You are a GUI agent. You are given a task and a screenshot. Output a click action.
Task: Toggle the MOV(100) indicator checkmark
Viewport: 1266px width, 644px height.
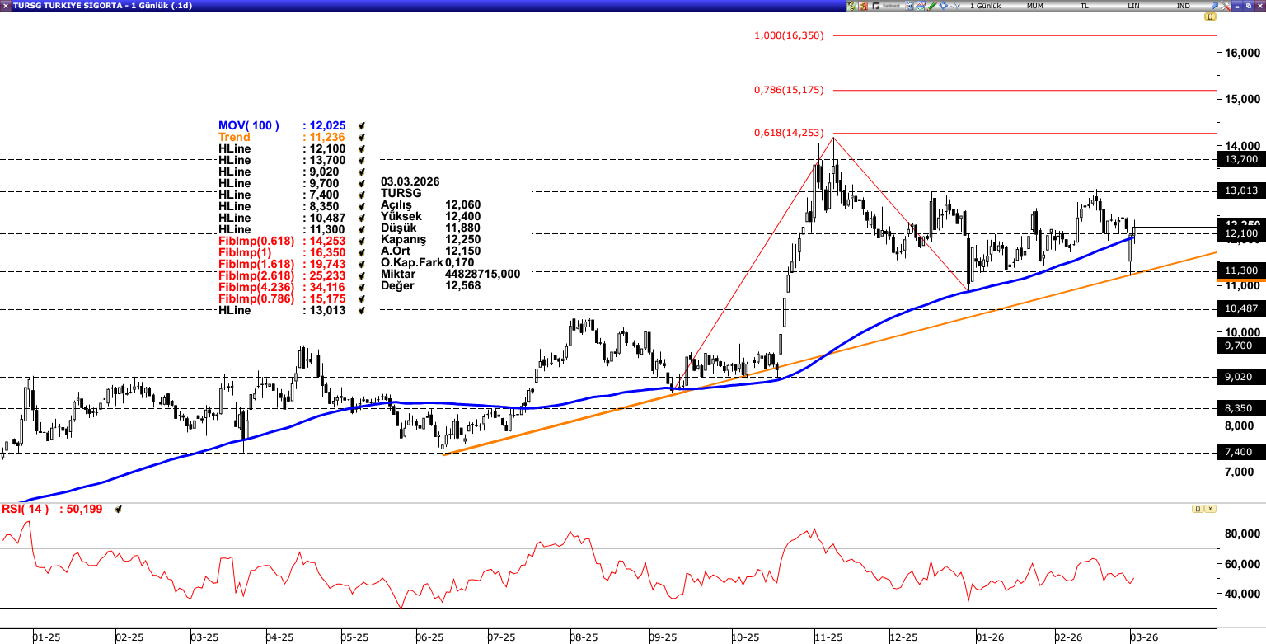(x=362, y=125)
